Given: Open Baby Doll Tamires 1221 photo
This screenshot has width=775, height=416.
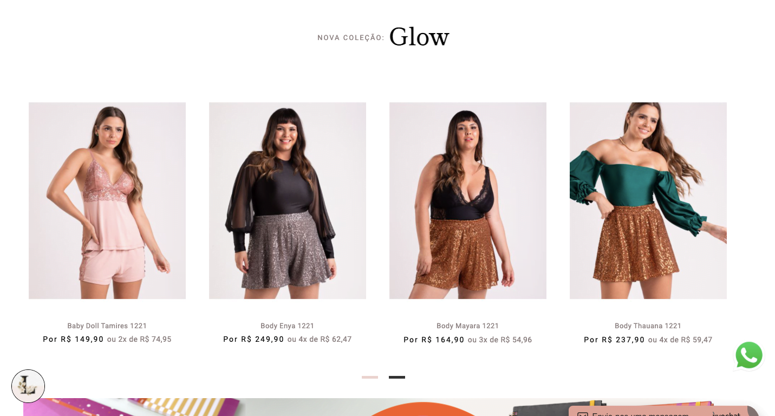Looking at the screenshot, I should point(107,200).
